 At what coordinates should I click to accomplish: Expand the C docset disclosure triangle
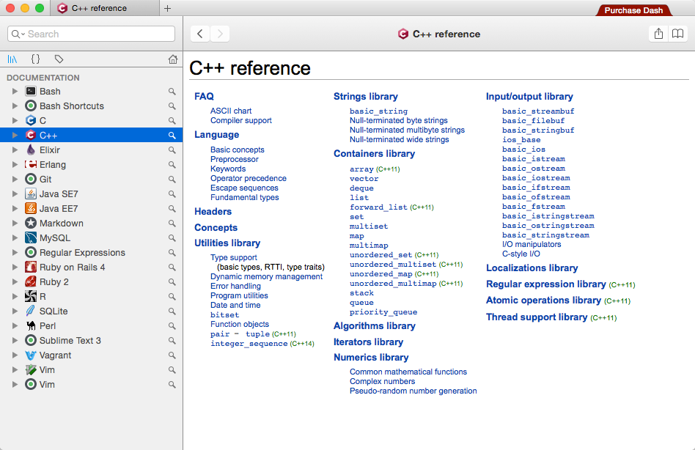(15, 120)
